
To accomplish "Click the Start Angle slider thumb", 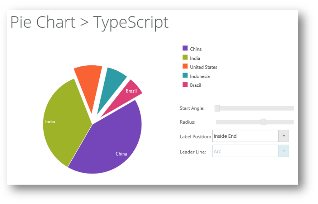I will (217, 108).
